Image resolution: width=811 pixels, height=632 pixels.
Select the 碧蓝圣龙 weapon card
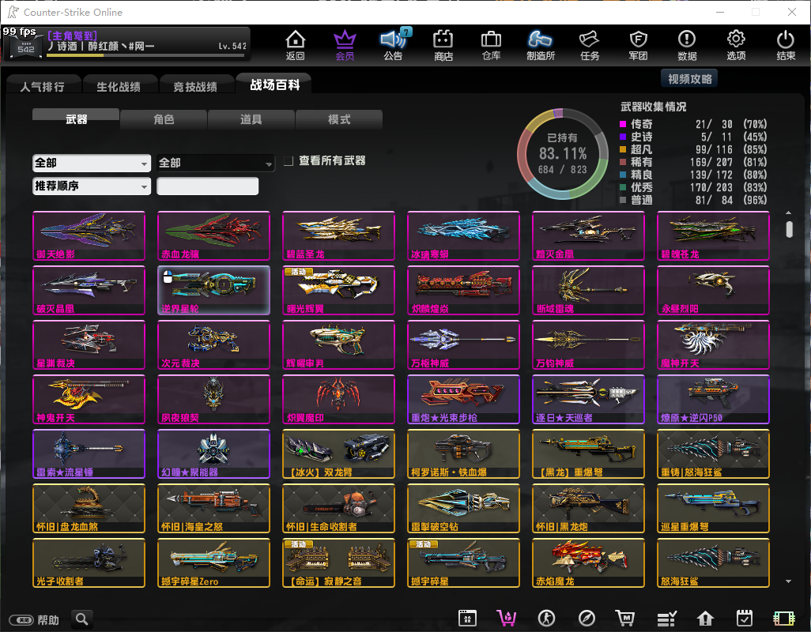tap(339, 235)
